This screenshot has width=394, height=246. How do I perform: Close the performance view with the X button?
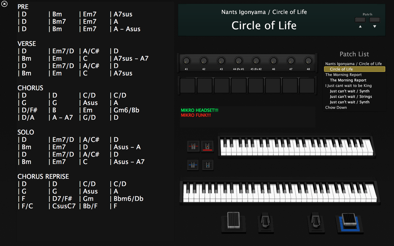pos(5,4)
